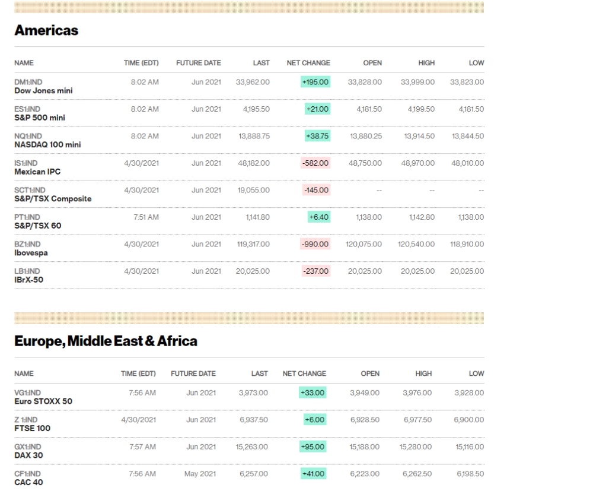Click the +195.00 net change badge
This screenshot has width=593, height=491.
point(315,82)
